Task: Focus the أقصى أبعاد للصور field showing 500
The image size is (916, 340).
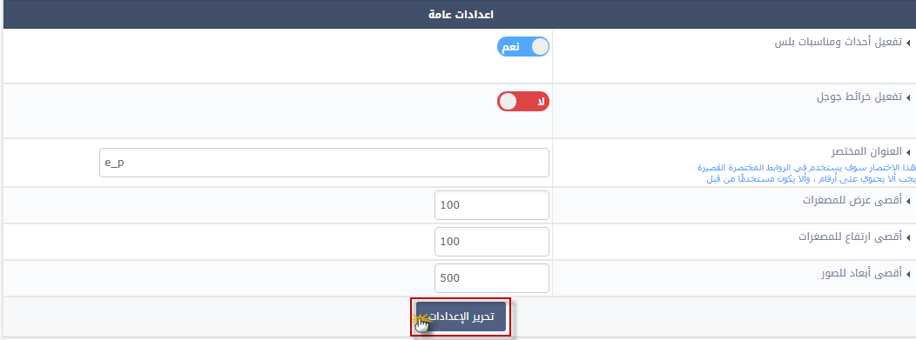Action: [492, 278]
